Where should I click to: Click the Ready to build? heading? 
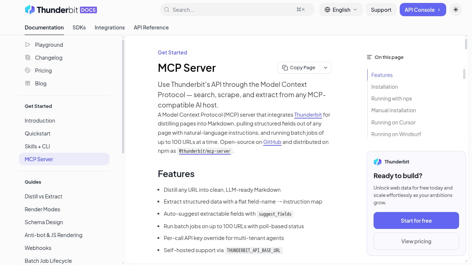(x=398, y=176)
